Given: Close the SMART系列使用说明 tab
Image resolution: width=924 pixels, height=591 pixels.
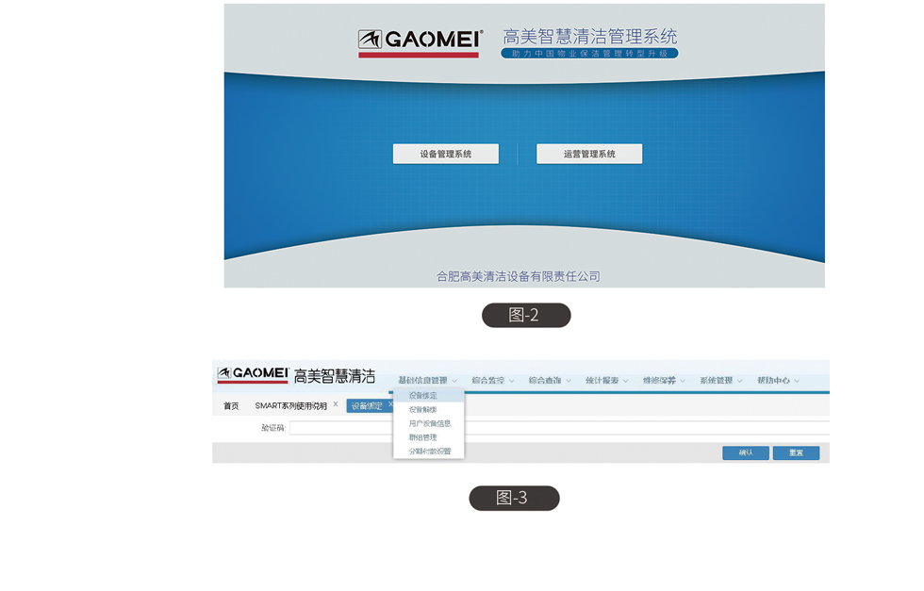Looking at the screenshot, I should click(336, 404).
